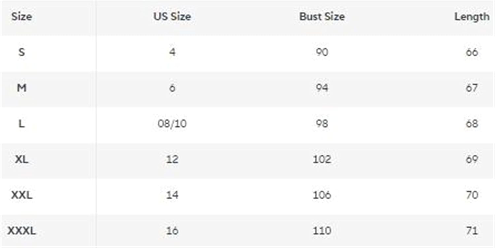Viewport: 495px width, 248px height.
Task: Click length value 68
Action: (x=472, y=124)
